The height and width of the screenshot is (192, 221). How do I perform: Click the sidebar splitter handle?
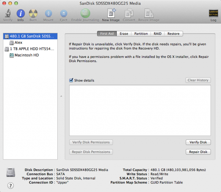tap(61, 96)
